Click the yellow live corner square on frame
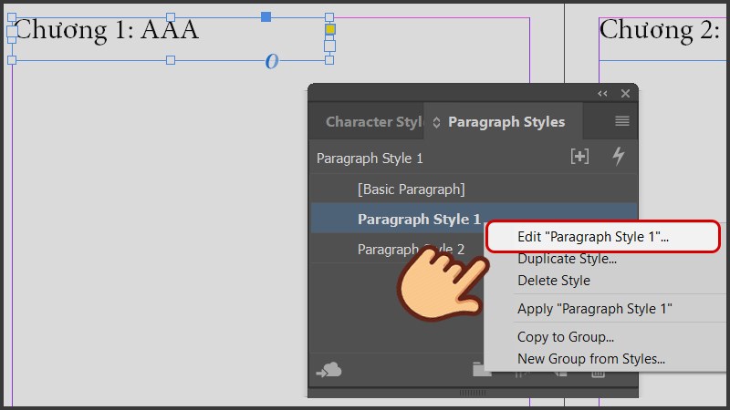The width and height of the screenshot is (730, 410). (x=329, y=29)
